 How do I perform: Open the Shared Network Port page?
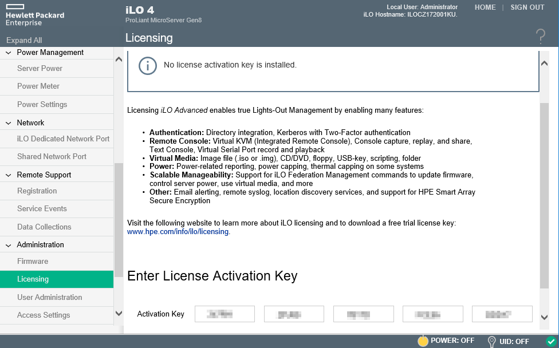coord(57,157)
